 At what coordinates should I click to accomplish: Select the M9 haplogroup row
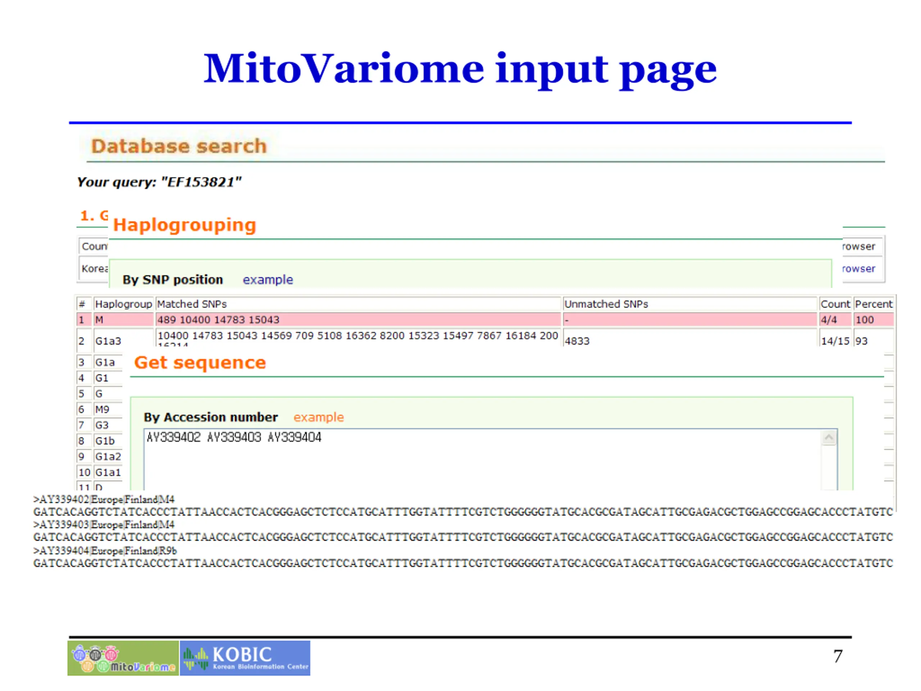[103, 410]
